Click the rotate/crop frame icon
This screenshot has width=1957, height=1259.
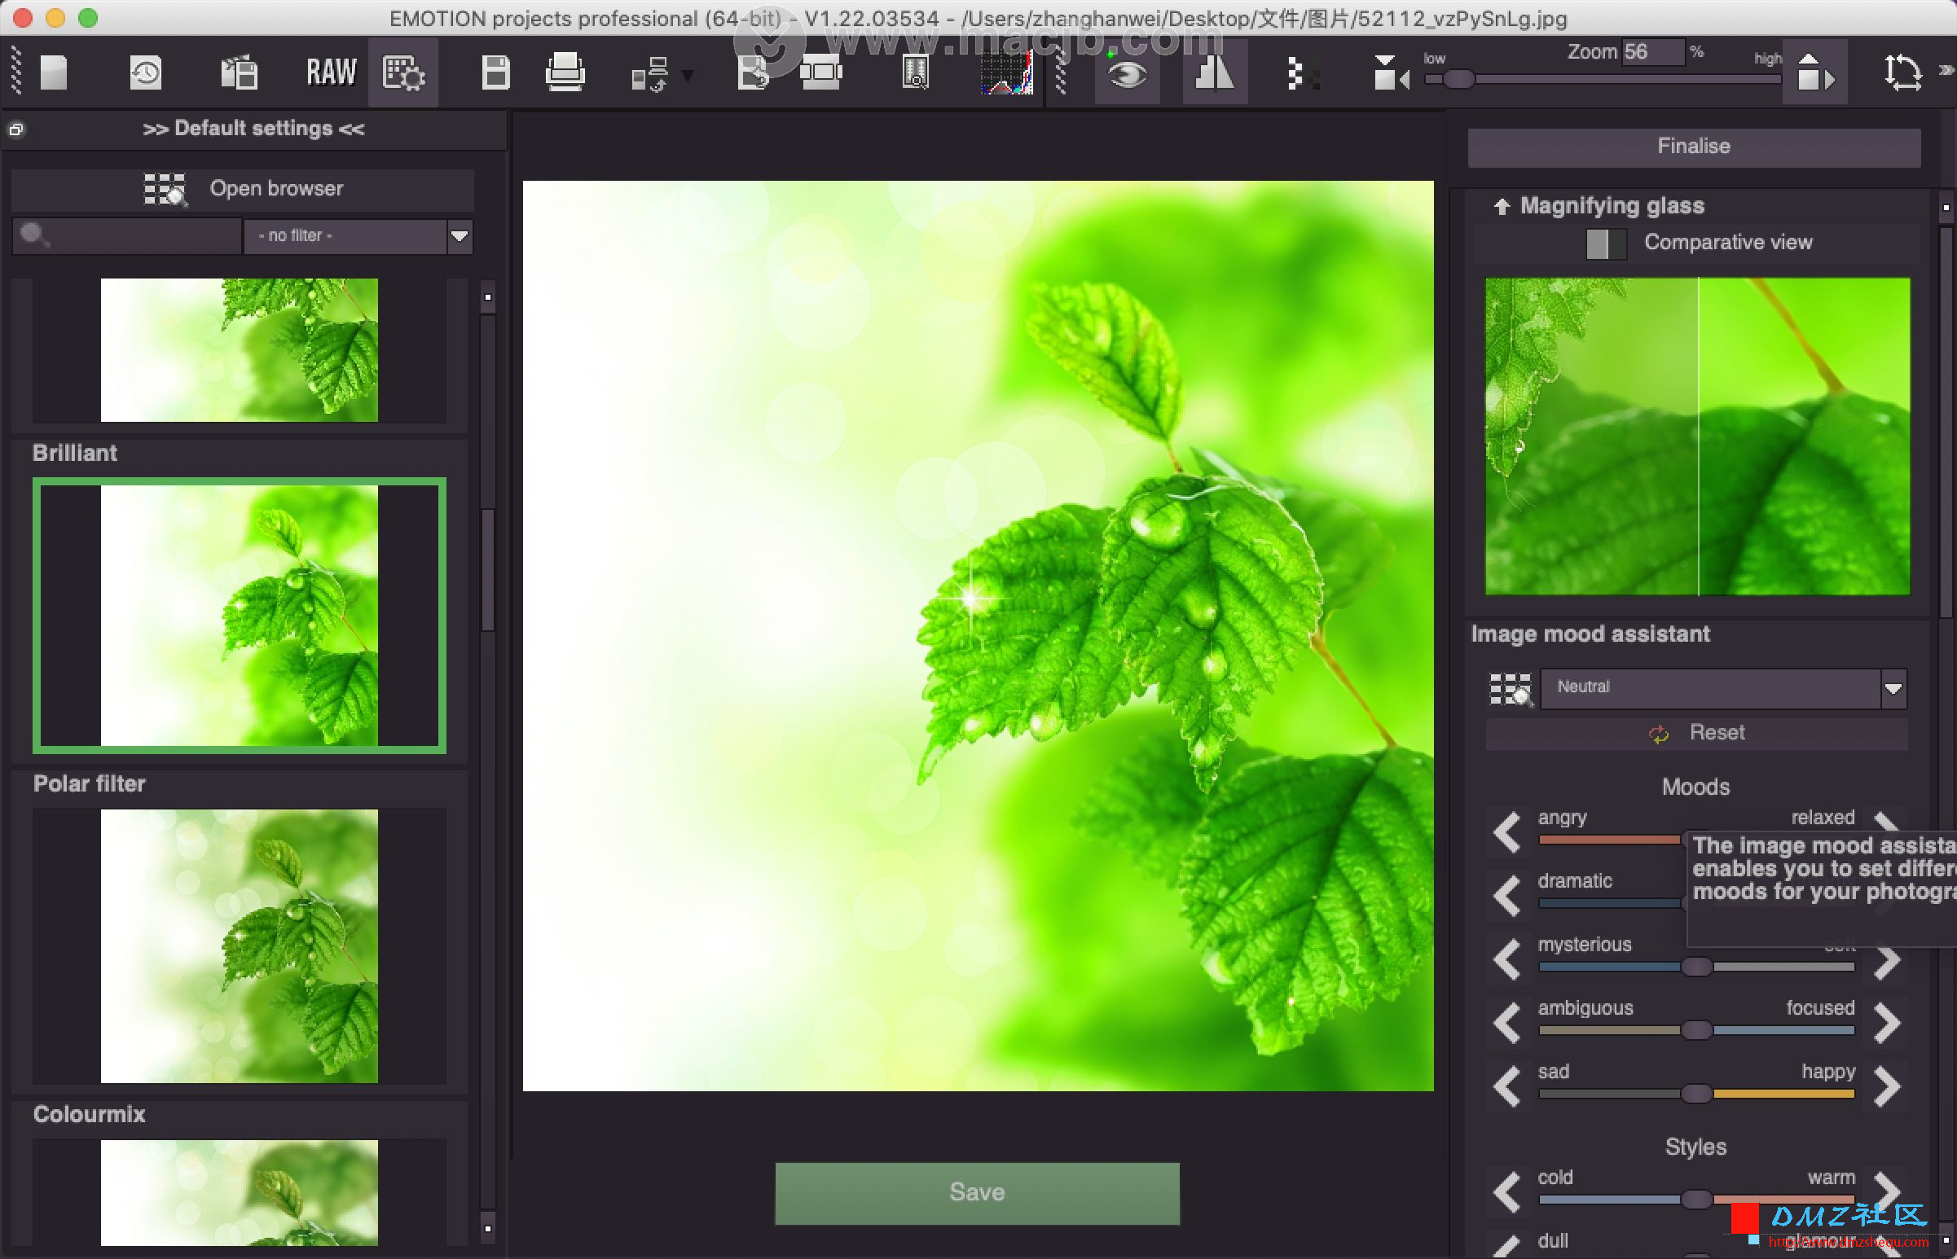coord(1902,72)
